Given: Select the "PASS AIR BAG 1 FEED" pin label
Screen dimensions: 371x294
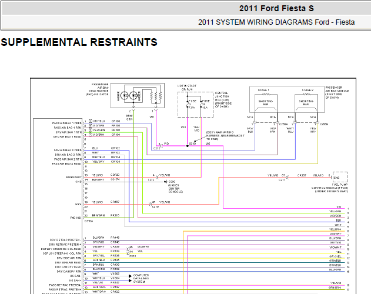Looking at the screenshot, I should (x=67, y=123).
